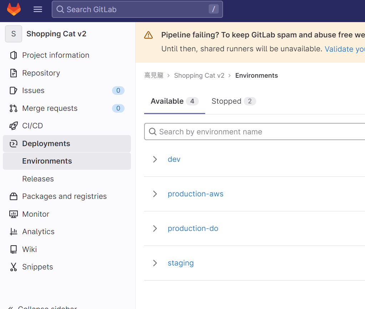Click the Deployments icon
365x309 pixels.
click(14, 144)
